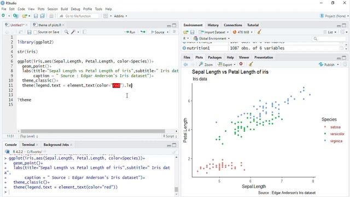Click the Run button
The height and width of the screenshot is (197, 350).
point(130,32)
